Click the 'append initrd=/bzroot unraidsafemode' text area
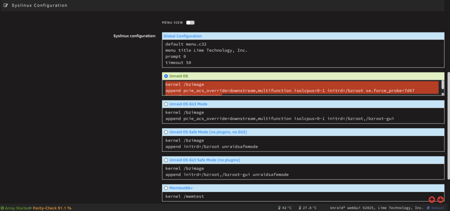 [x=303, y=144]
